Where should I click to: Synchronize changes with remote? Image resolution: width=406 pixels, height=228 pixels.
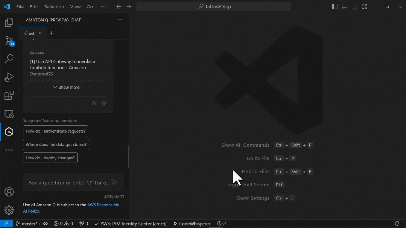[46, 223]
